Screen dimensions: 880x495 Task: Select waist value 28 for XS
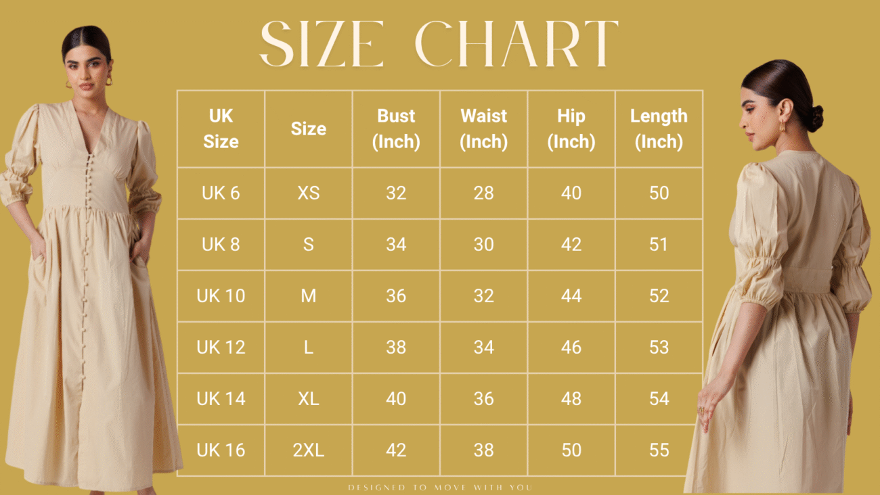483,193
